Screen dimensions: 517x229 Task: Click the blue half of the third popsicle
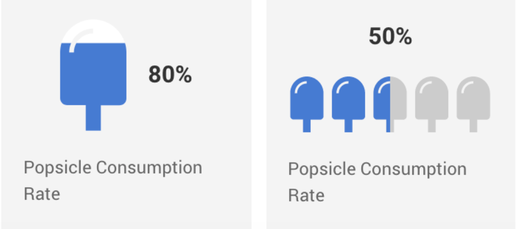click(x=382, y=104)
